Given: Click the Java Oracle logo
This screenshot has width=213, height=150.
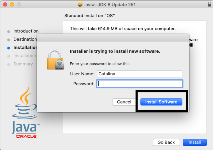Looking at the screenshot, I should point(25,112).
